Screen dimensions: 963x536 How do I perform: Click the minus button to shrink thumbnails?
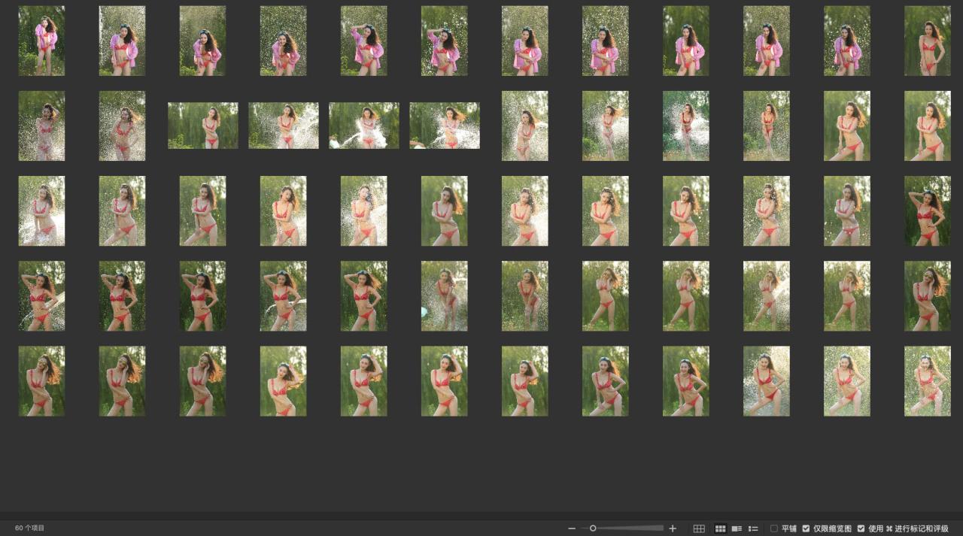pos(572,528)
